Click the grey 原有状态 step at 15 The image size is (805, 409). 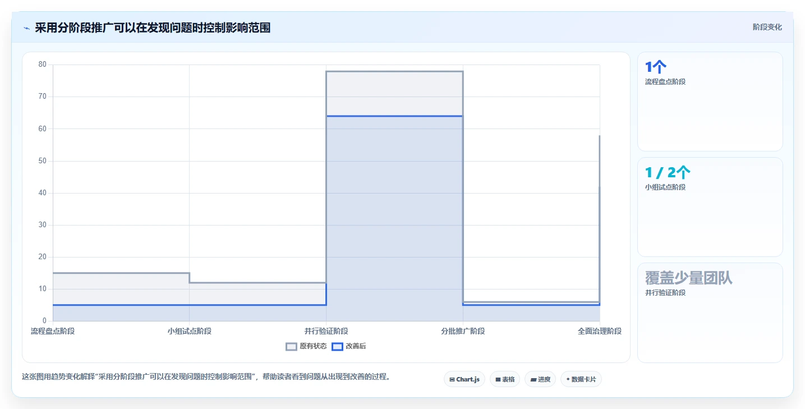pos(121,273)
